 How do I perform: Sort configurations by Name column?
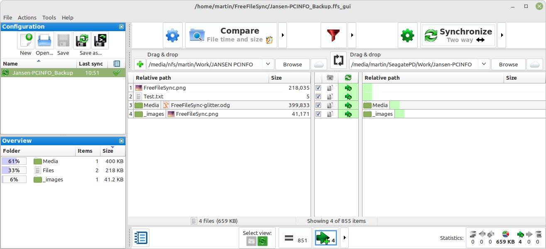[39, 64]
